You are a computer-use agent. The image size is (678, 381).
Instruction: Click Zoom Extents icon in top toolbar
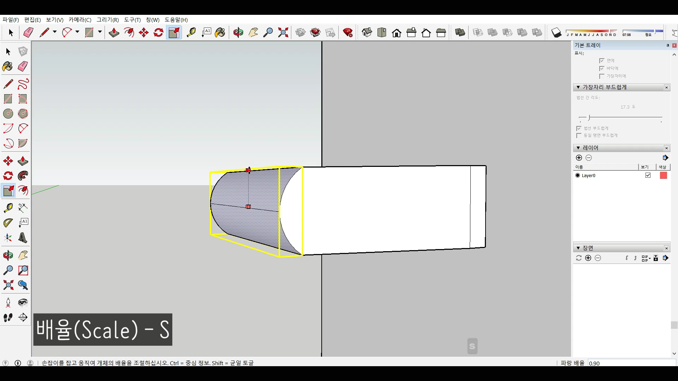283,33
